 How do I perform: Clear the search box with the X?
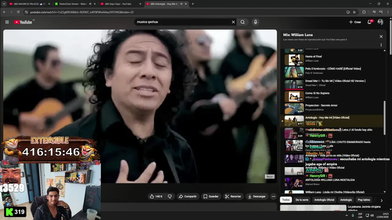point(233,22)
